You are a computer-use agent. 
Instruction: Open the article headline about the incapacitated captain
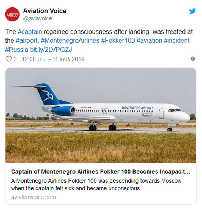tap(101, 172)
